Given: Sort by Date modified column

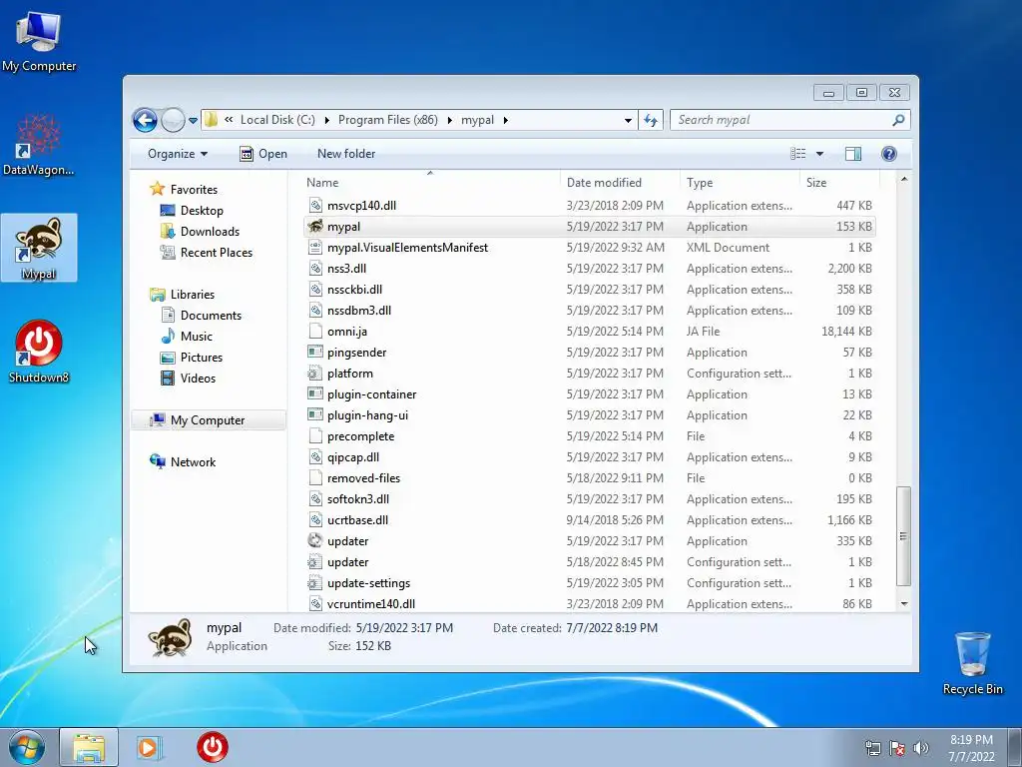Looking at the screenshot, I should (x=620, y=184).
